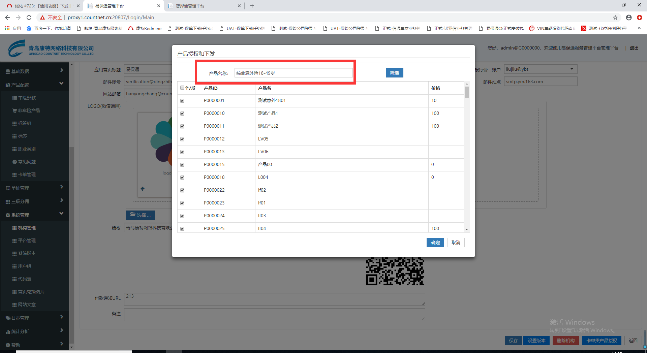The height and width of the screenshot is (353, 647).
Task: Open the 康特Redmine bookmark
Action: tap(145, 28)
